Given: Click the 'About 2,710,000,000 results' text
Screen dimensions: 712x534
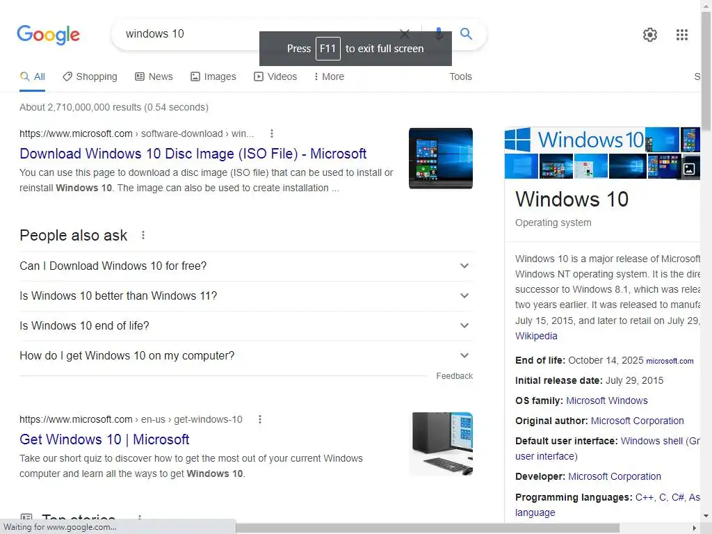Looking at the screenshot, I should pos(114,107).
